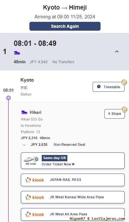Click the bullet train icon beside Hikari
This screenshot has height=222, width=129.
24,112
